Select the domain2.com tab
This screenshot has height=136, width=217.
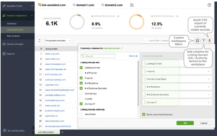[112, 5]
